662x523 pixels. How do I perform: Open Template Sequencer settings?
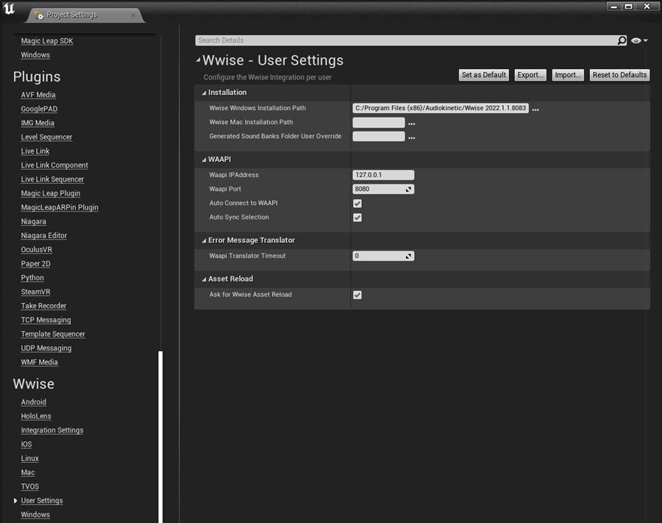pos(53,334)
